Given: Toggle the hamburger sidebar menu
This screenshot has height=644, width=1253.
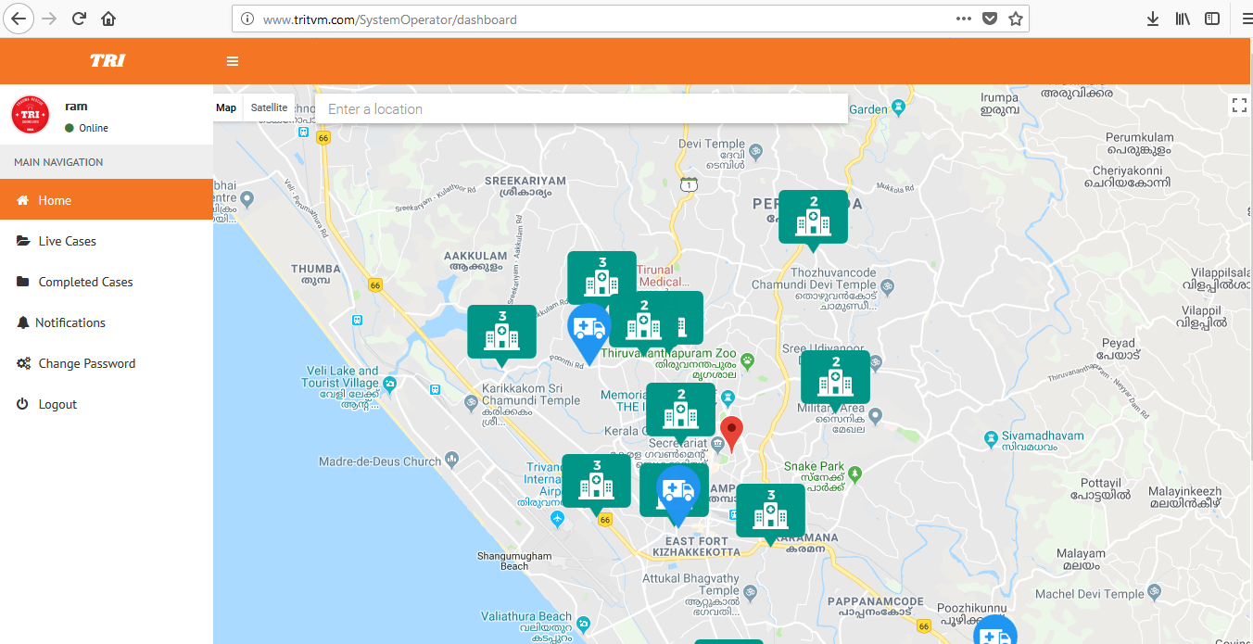Looking at the screenshot, I should (233, 61).
